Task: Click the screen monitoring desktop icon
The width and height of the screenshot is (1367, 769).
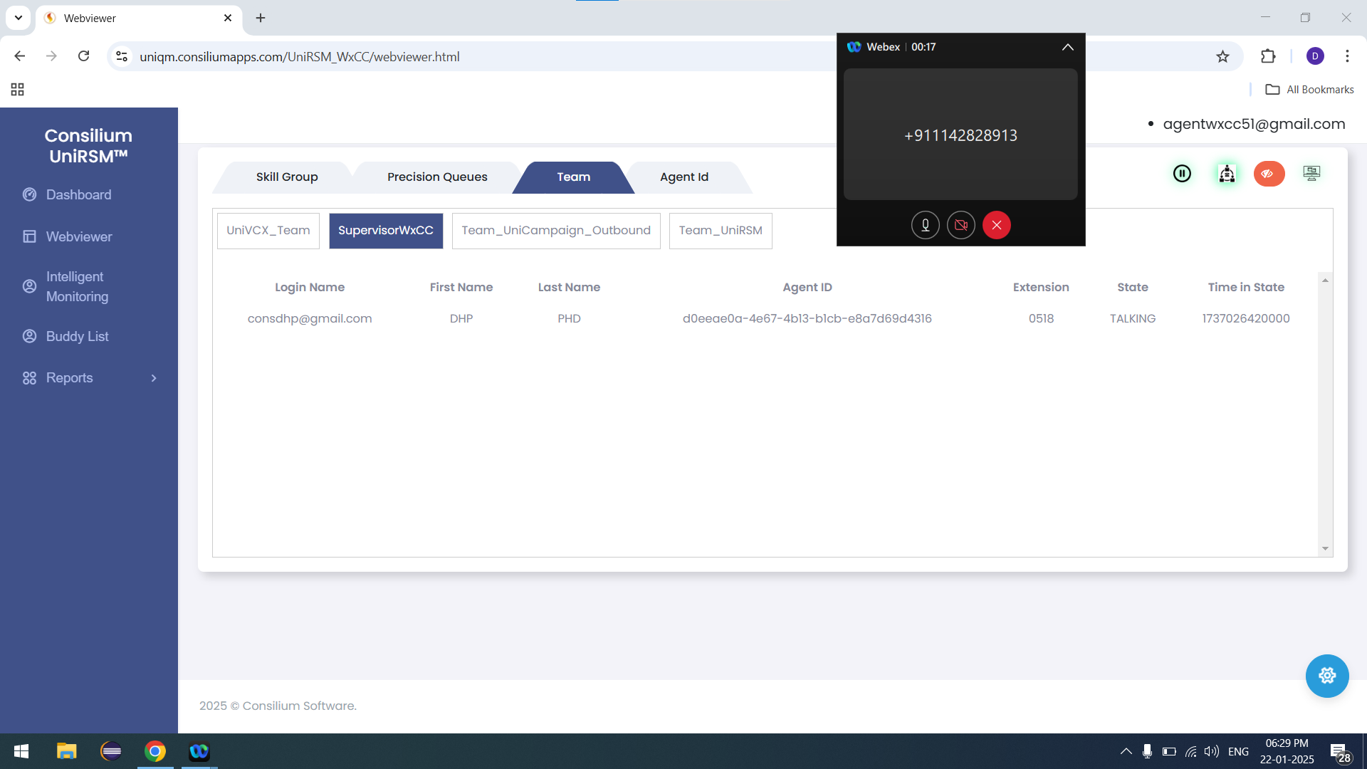Action: click(x=1311, y=174)
